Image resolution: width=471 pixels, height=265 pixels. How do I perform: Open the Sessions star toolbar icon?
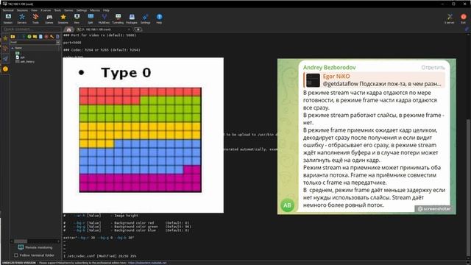click(x=63, y=18)
